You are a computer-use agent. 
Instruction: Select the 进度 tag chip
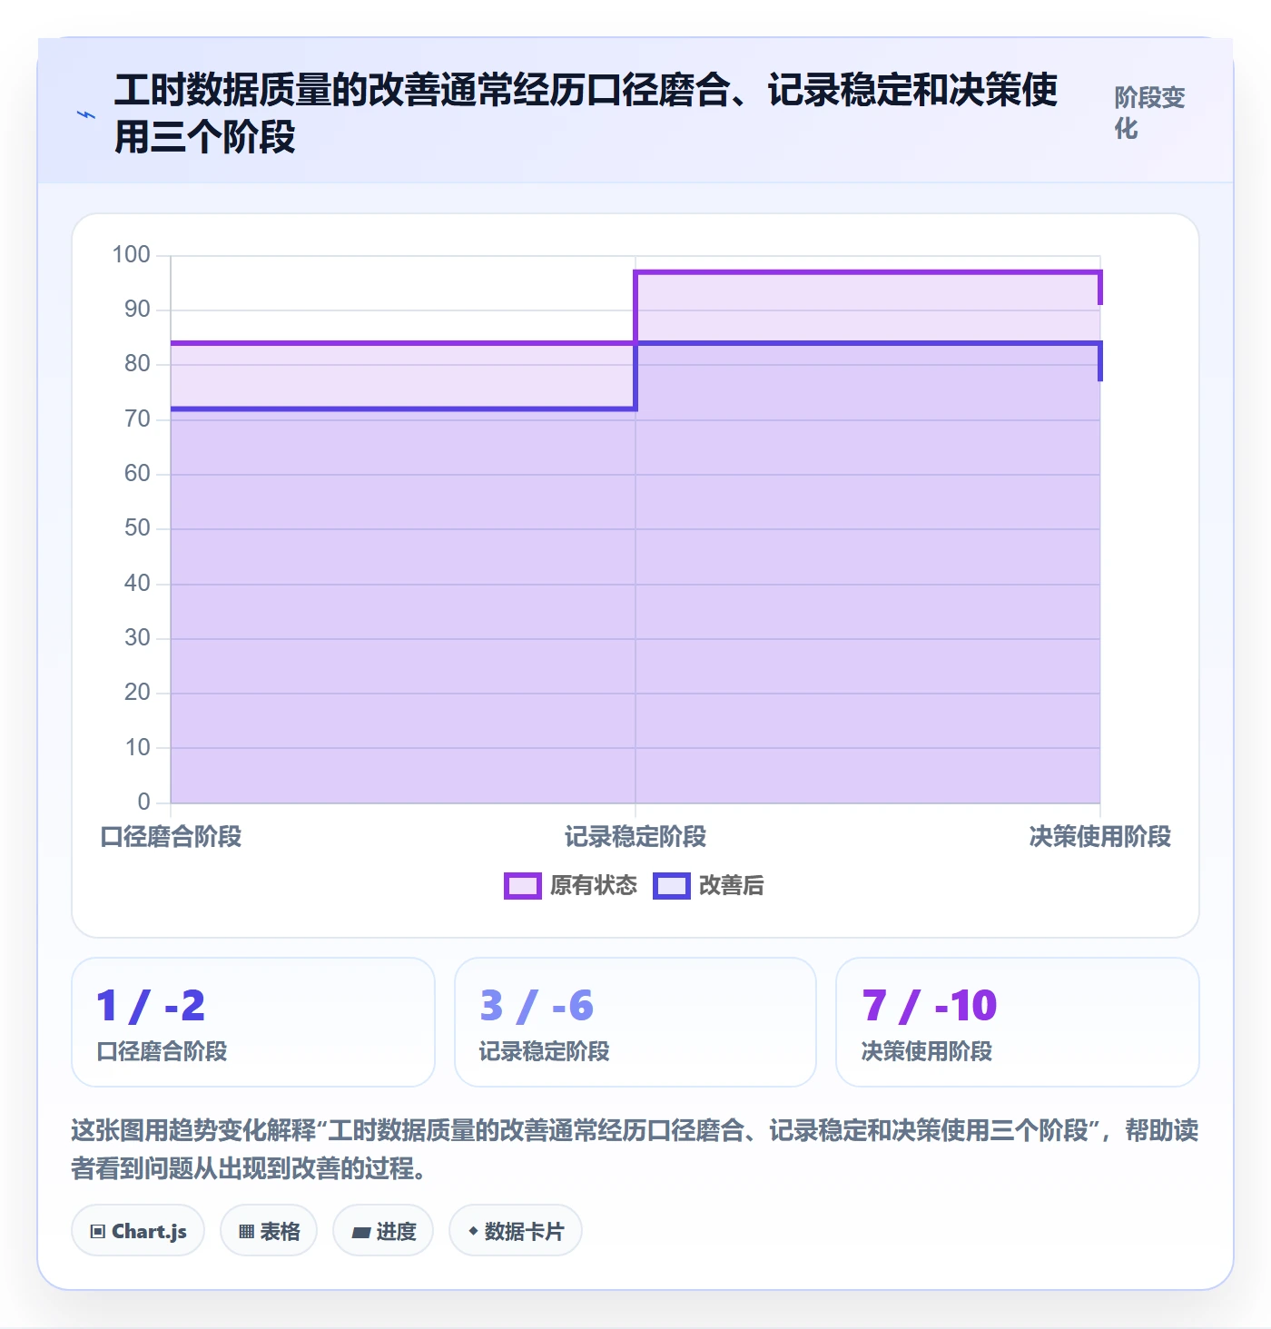tap(383, 1231)
